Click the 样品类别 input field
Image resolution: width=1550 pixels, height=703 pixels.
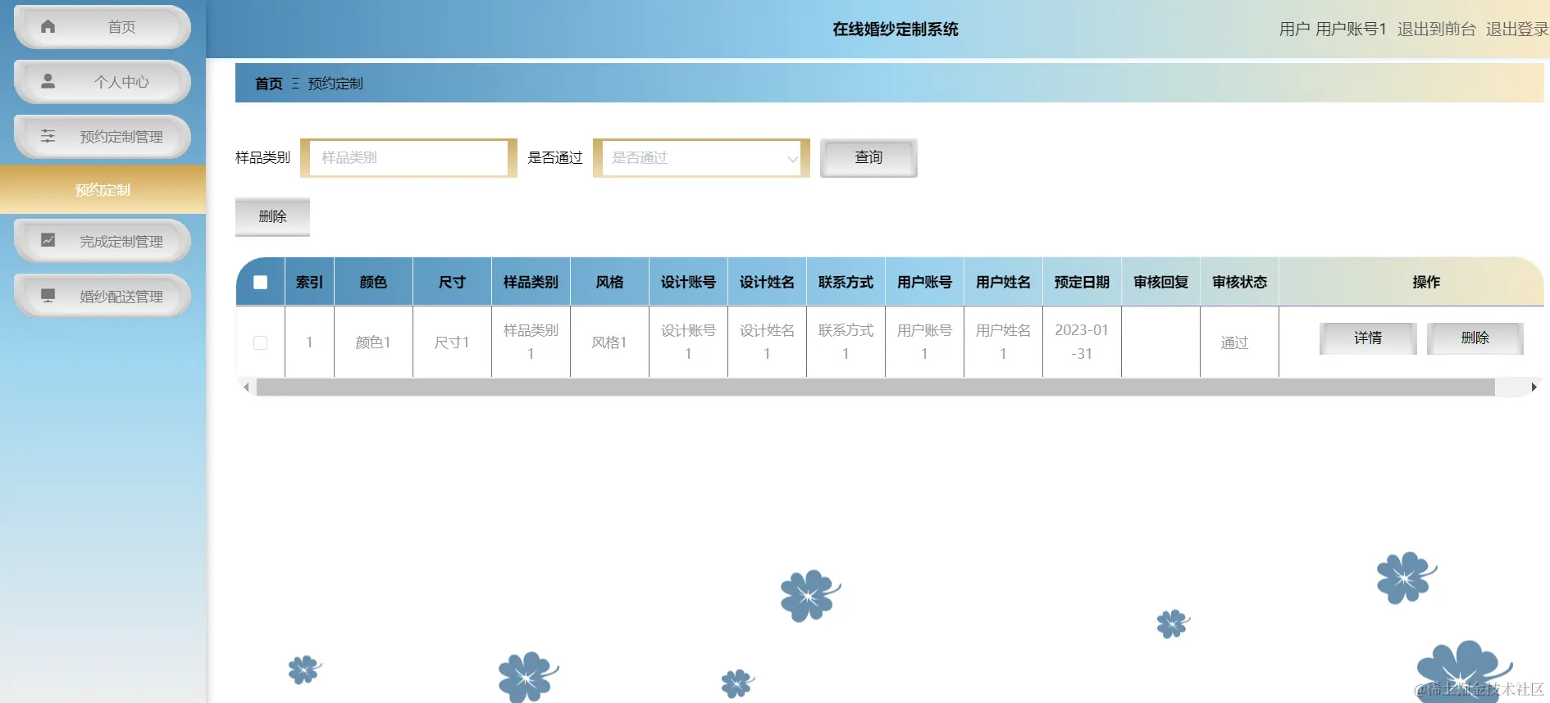click(408, 157)
